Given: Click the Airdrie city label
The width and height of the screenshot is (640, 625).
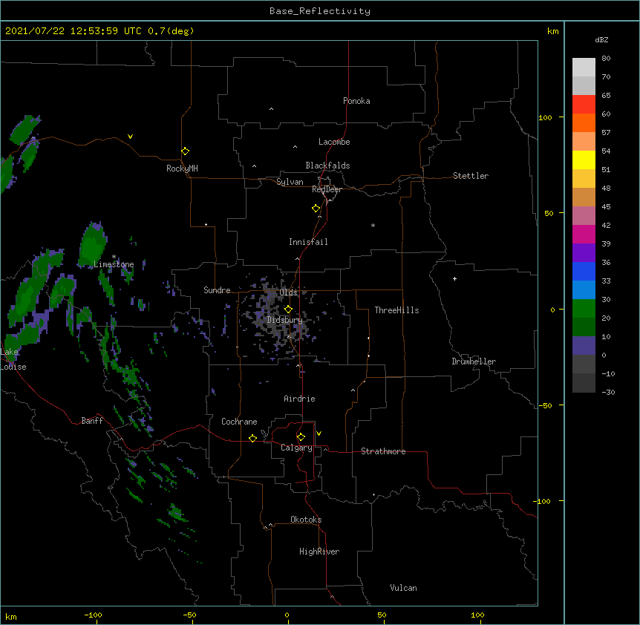Looking at the screenshot, I should (x=299, y=399).
